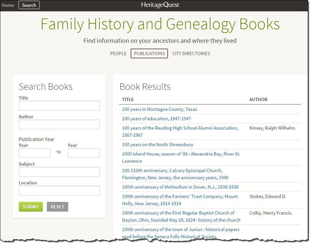
Task: Open the Search page from the top bar
Action: pos(29,5)
